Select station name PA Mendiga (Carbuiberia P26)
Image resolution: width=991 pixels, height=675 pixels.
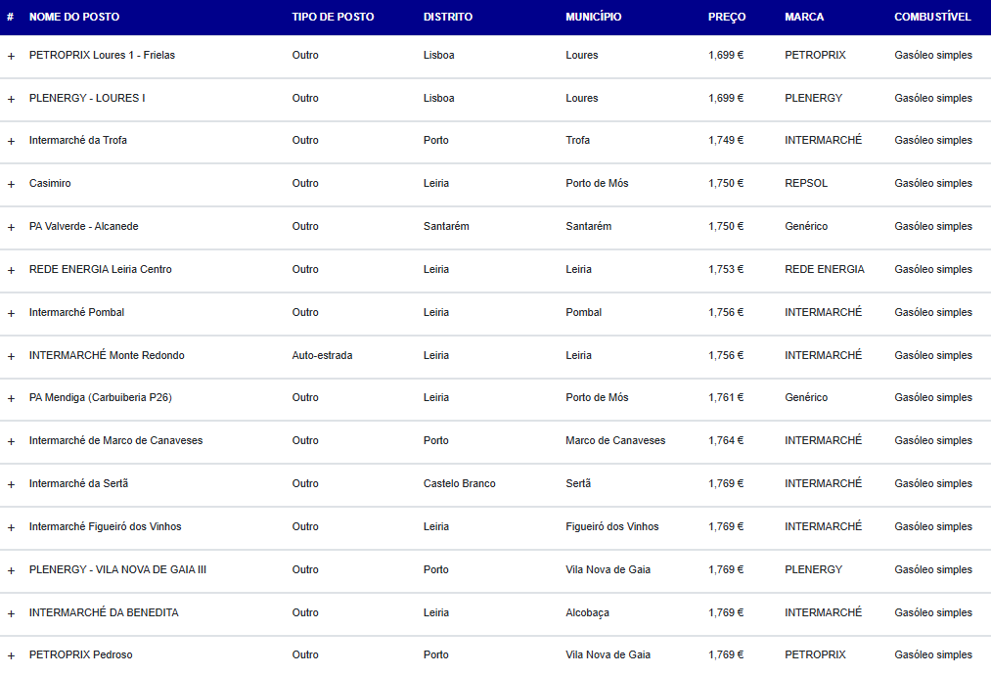click(x=101, y=397)
